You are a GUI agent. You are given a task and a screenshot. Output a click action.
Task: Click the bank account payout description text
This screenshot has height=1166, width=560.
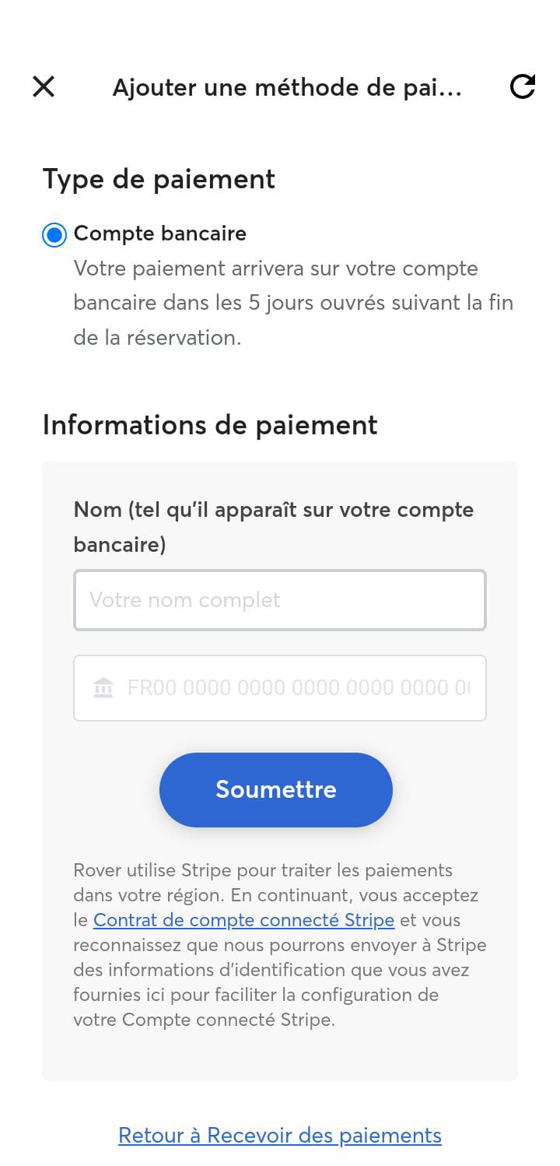[x=294, y=303]
